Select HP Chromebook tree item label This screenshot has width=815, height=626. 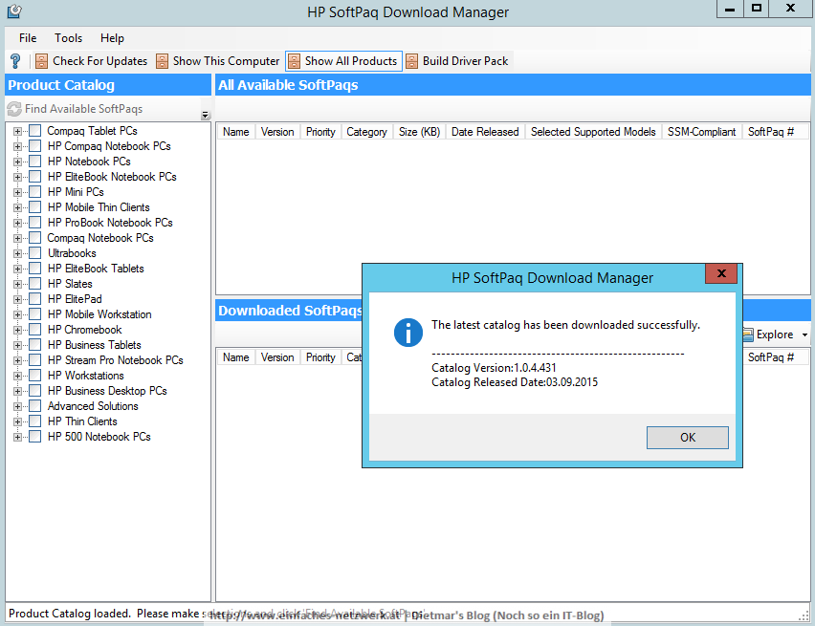point(85,330)
